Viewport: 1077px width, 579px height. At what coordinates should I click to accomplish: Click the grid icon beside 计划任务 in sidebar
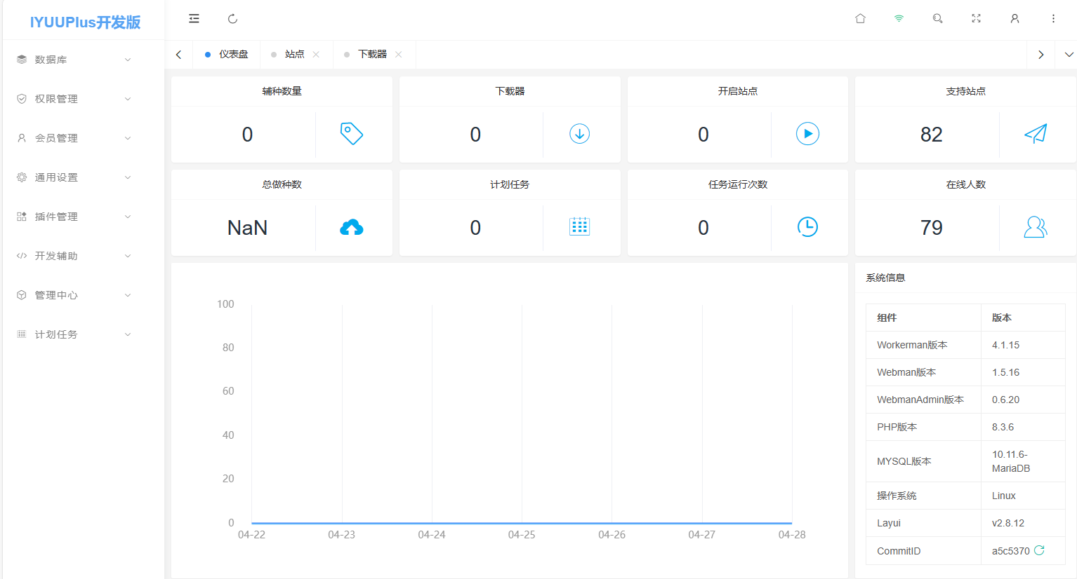[22, 334]
